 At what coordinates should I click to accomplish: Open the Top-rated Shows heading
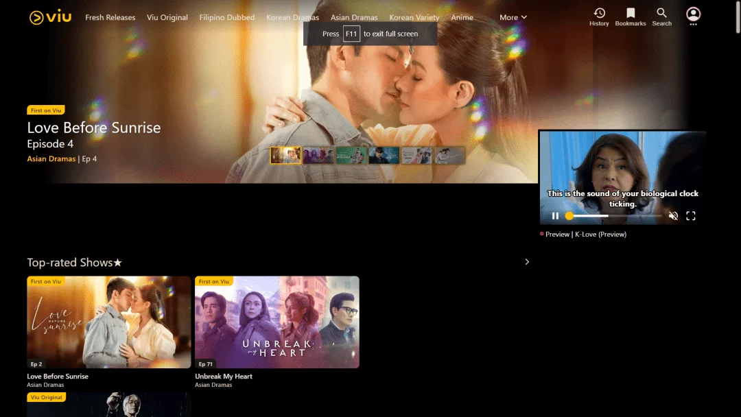[x=74, y=262]
